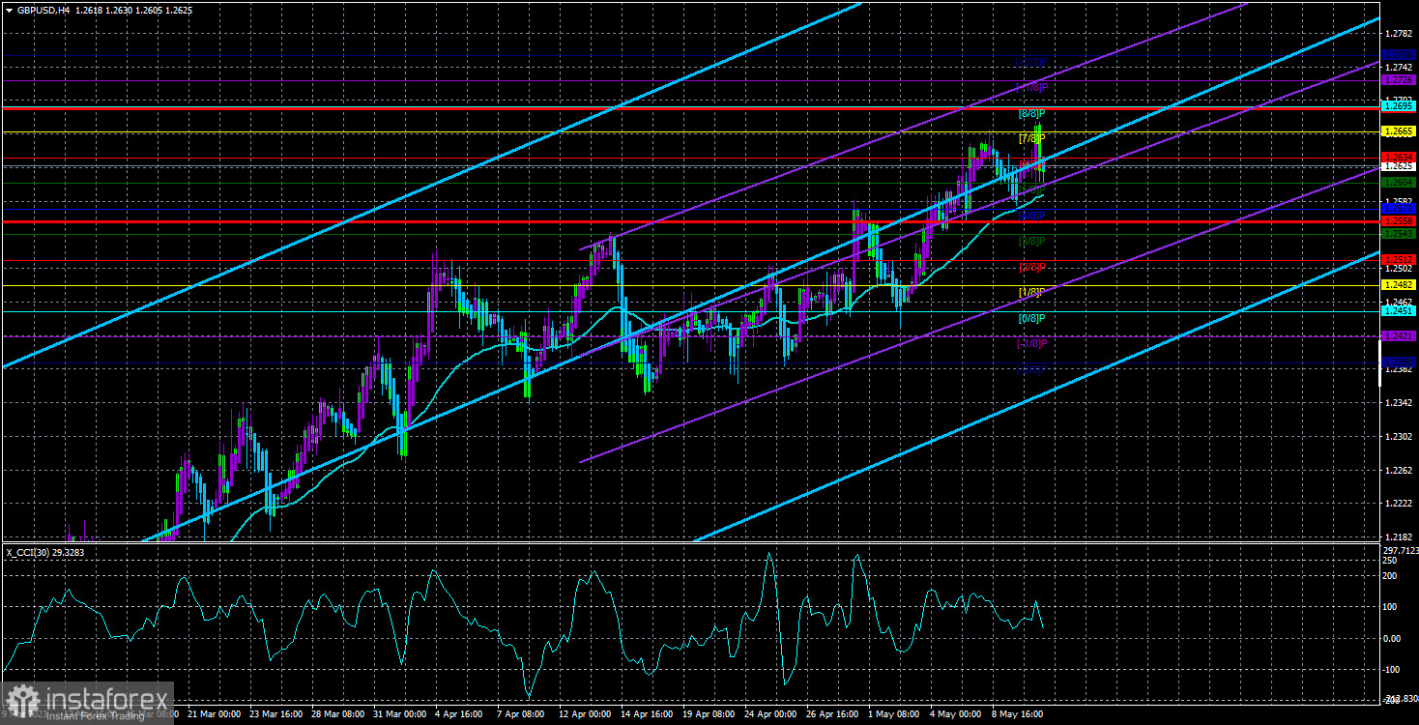1419x725 pixels.
Task: Click the small triangle before the GBPUSD,H4 title
Action: click(9, 9)
